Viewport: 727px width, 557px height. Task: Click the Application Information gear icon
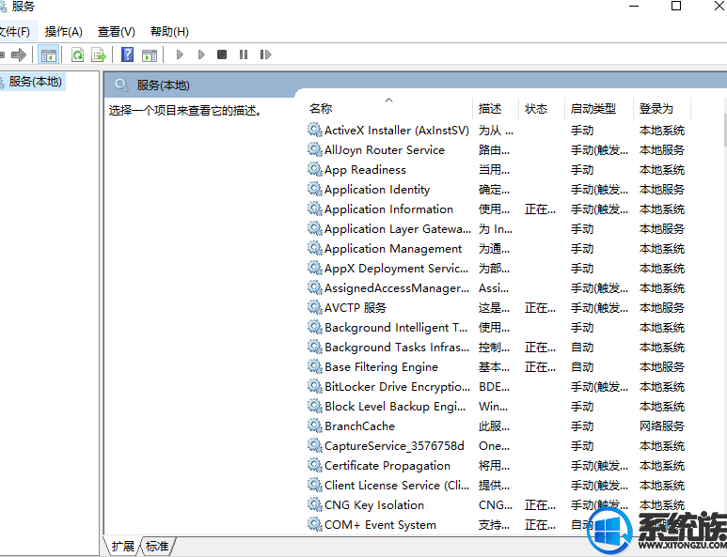pyautogui.click(x=314, y=209)
